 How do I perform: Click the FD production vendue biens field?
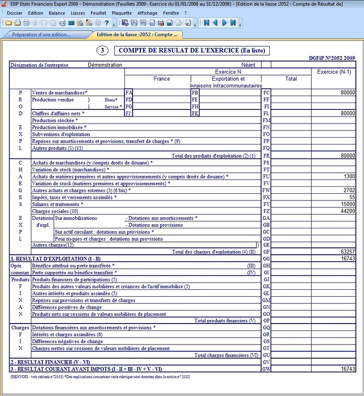point(162,99)
